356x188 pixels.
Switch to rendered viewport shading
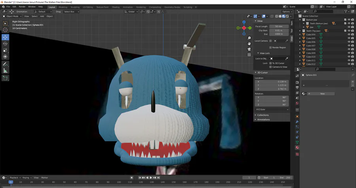click(287, 16)
